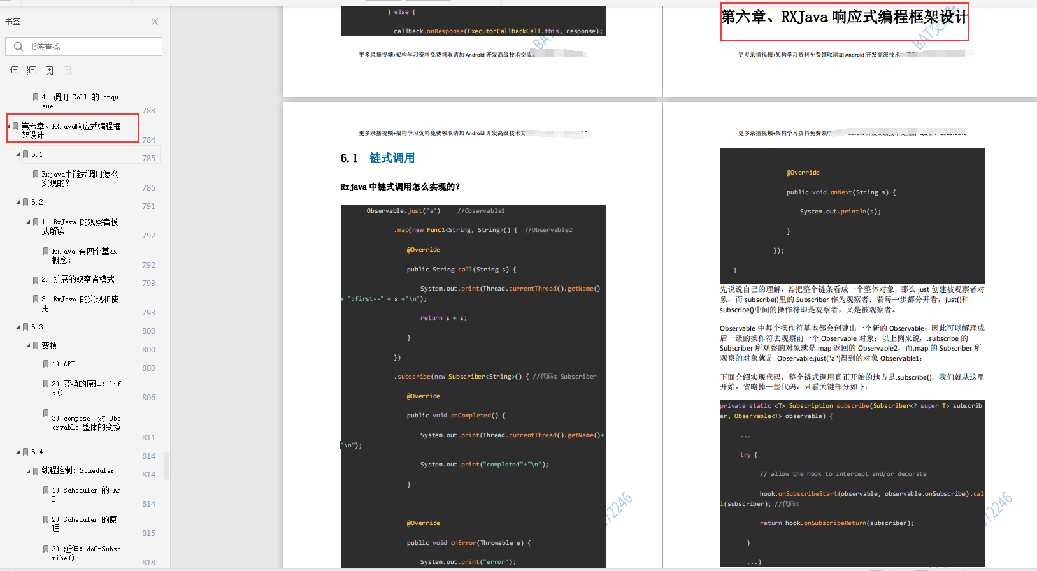This screenshot has width=1037, height=571.
Task: Click bookmark icon beside 调用 Call 的 enqueue
Action: coord(36,97)
